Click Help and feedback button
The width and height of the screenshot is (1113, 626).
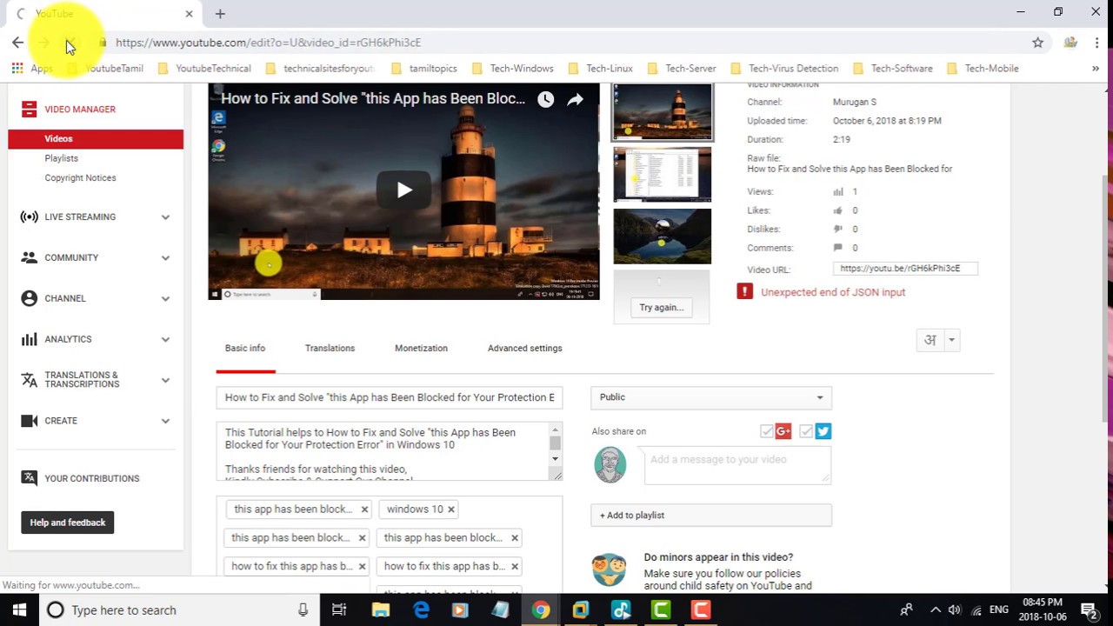coord(68,523)
